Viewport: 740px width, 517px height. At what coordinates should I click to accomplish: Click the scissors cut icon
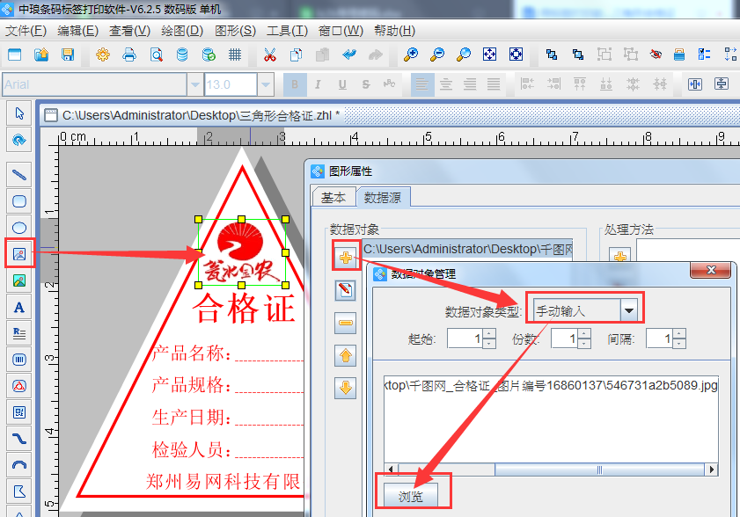pyautogui.click(x=270, y=55)
